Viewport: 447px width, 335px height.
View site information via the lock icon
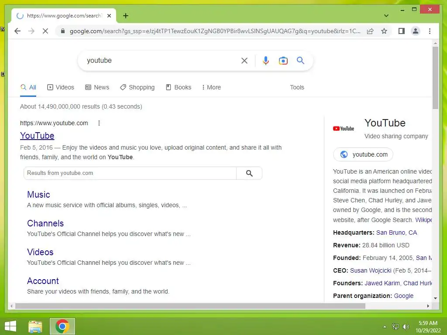click(63, 31)
